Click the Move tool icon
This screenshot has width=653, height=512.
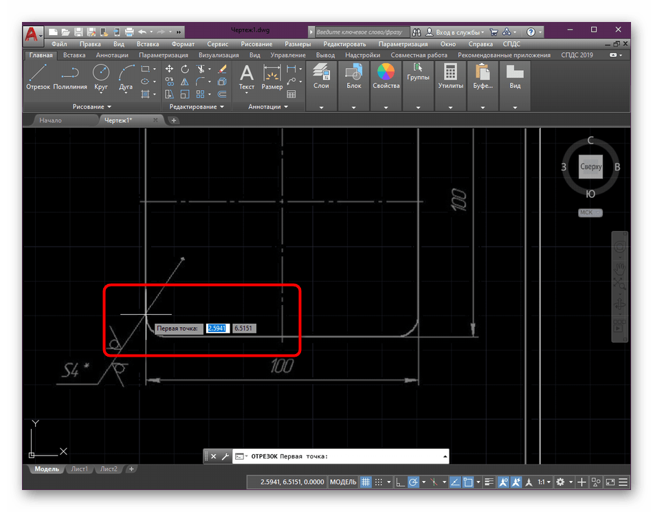(x=169, y=69)
